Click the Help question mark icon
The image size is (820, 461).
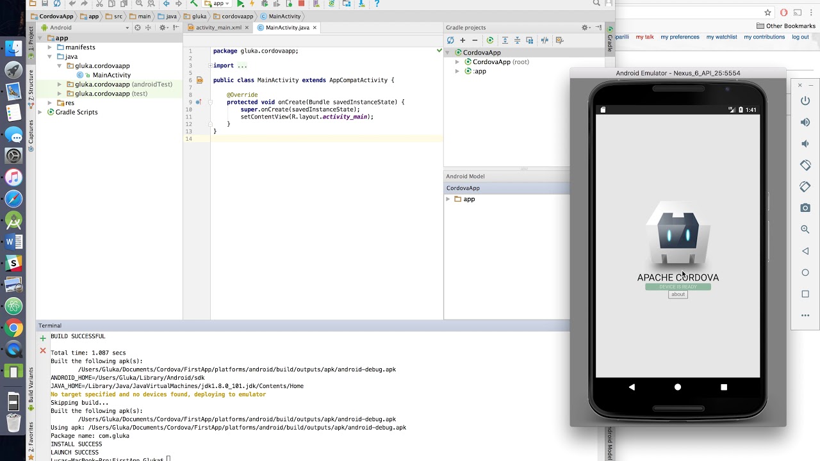(x=377, y=3)
